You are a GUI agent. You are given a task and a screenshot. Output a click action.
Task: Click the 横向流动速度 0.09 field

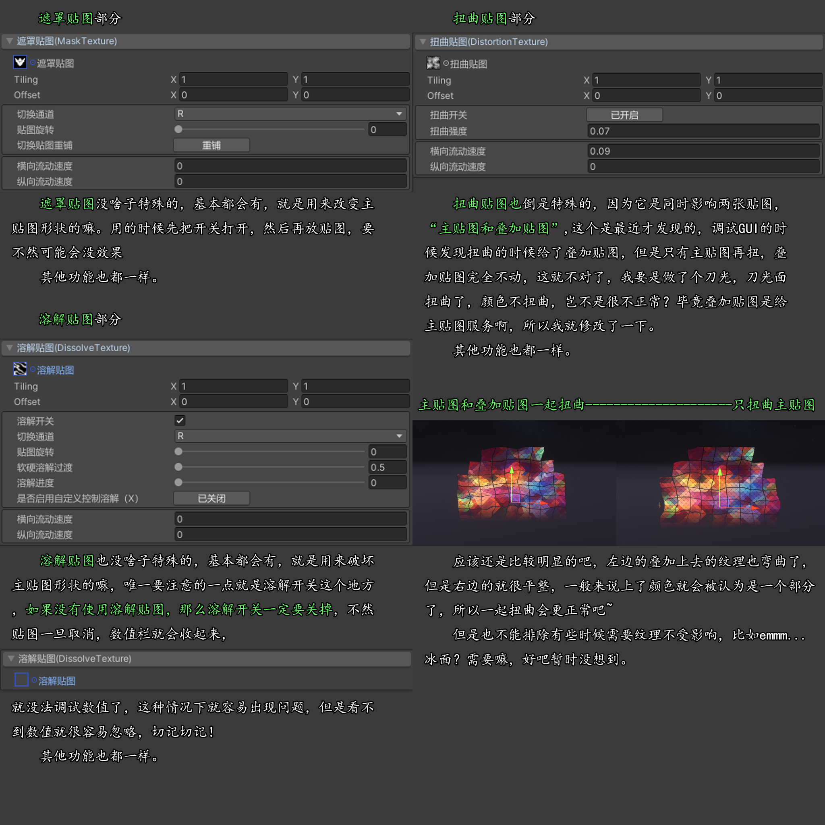(703, 151)
